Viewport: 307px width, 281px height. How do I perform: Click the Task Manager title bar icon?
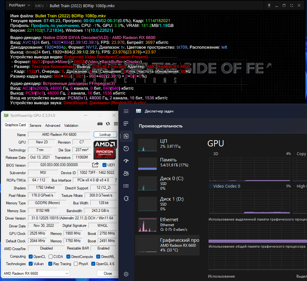coord(139,111)
